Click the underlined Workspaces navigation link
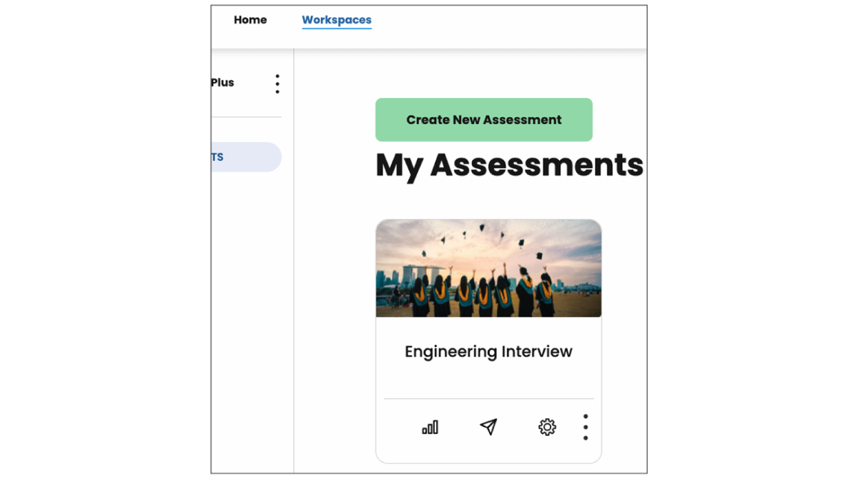858x482 pixels. [x=337, y=20]
